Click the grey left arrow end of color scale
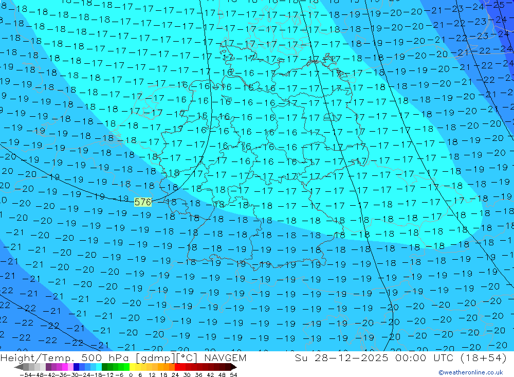514x377 pixels. [19, 367]
